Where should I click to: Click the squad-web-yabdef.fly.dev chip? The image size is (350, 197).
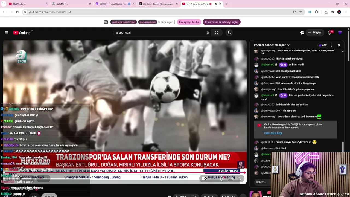pos(124,22)
